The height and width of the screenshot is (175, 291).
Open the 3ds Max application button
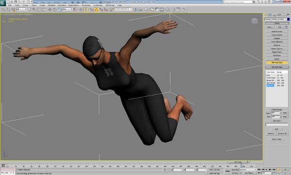pos(3,3)
